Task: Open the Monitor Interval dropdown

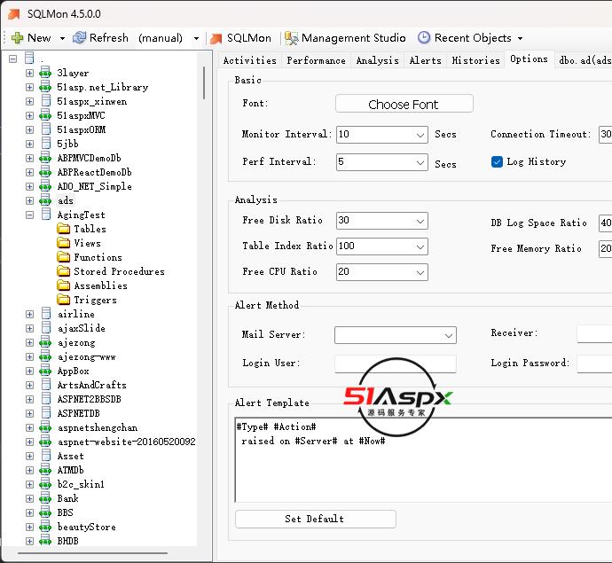Action: click(x=420, y=135)
